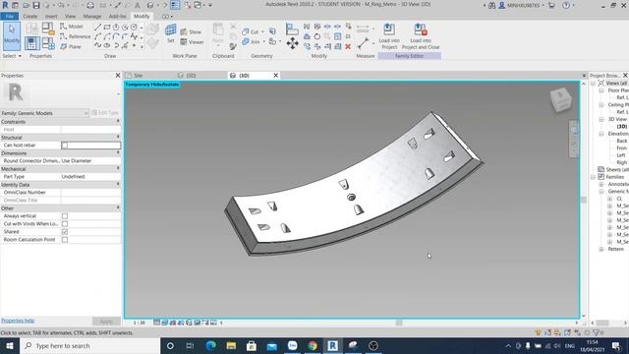Close the active {3D} view tab
Screen dimensions: 629x354
[275, 76]
